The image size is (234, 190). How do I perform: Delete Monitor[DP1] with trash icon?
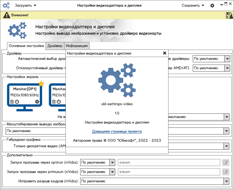(x=12, y=102)
